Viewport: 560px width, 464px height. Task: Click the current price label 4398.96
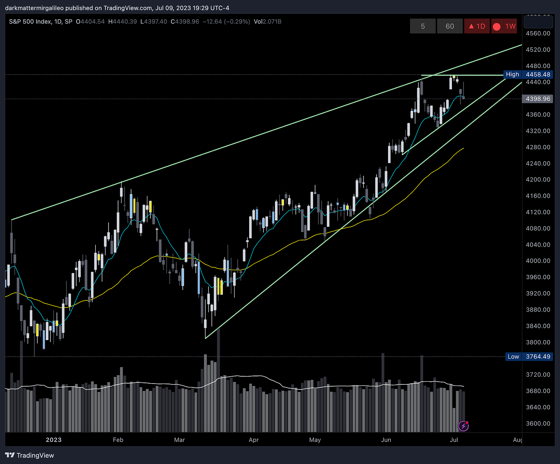tap(538, 99)
